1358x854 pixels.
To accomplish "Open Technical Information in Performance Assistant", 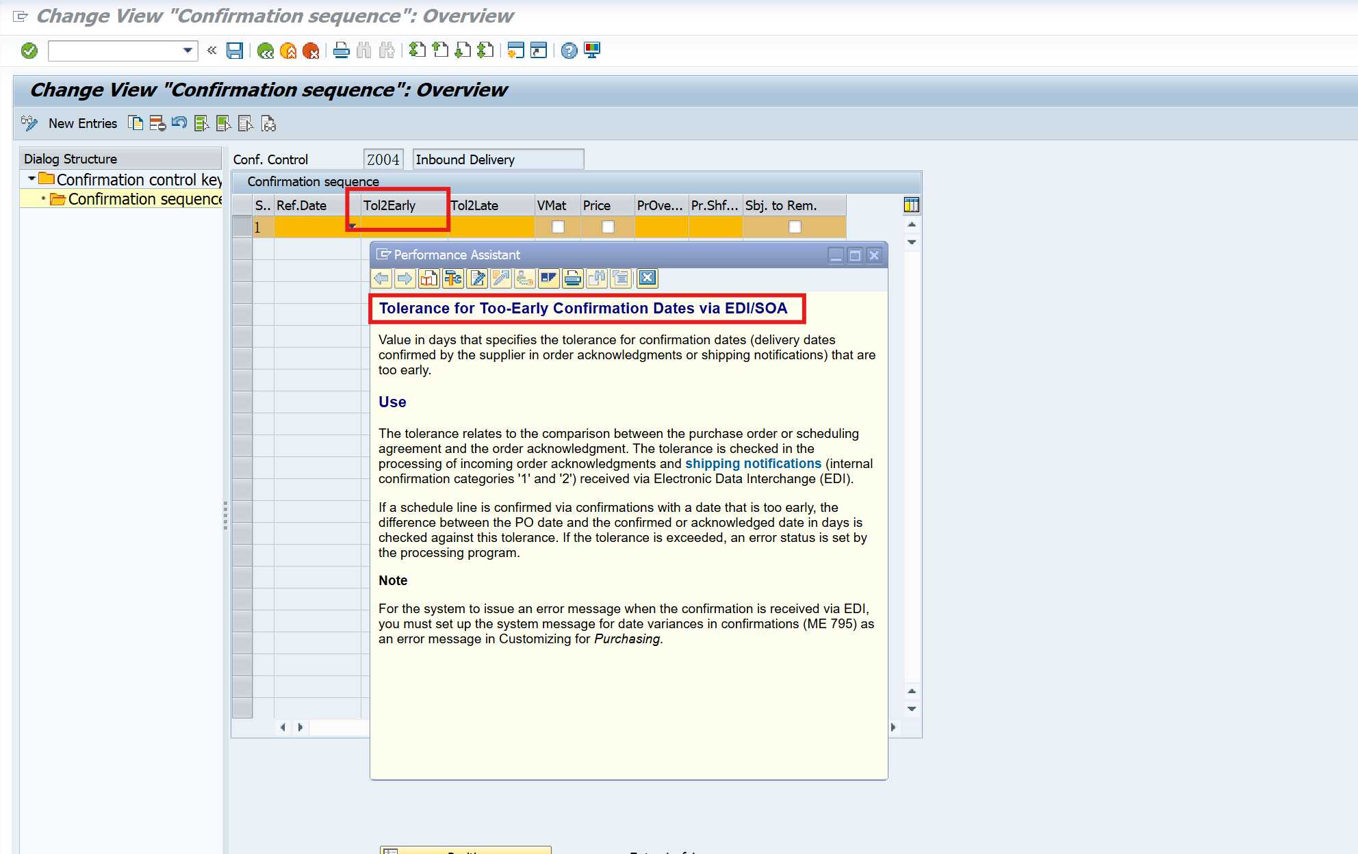I will click(453, 278).
